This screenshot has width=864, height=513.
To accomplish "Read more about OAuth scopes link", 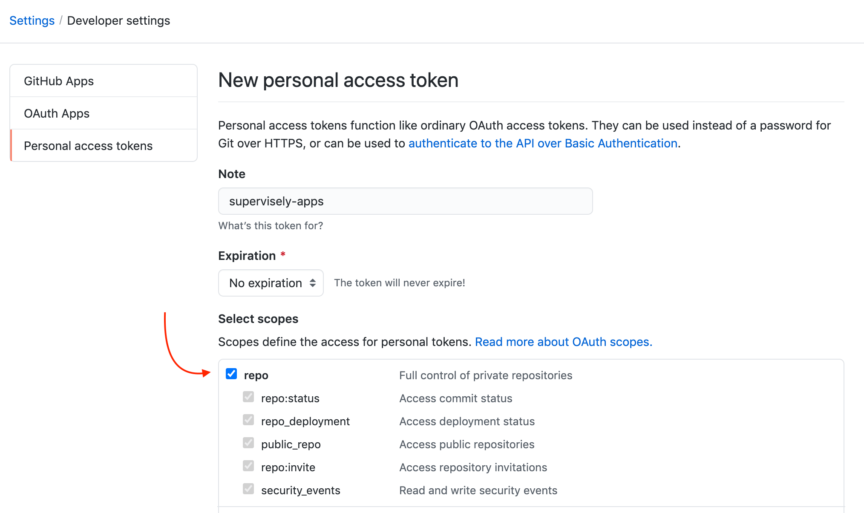I will coord(563,342).
